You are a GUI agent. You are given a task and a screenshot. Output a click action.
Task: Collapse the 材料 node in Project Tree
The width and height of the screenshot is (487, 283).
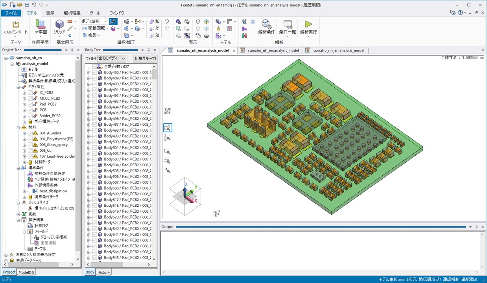tap(18, 127)
